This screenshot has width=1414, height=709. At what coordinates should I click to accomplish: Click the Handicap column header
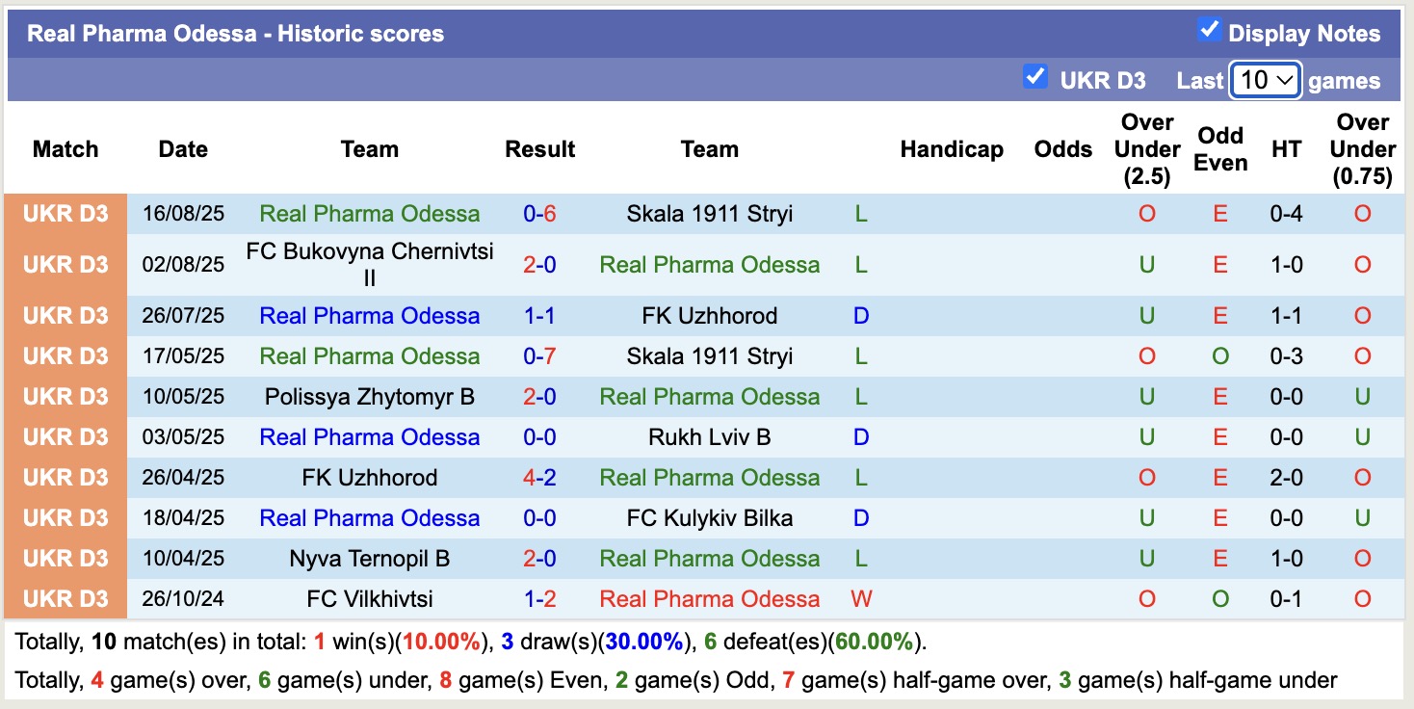951,149
